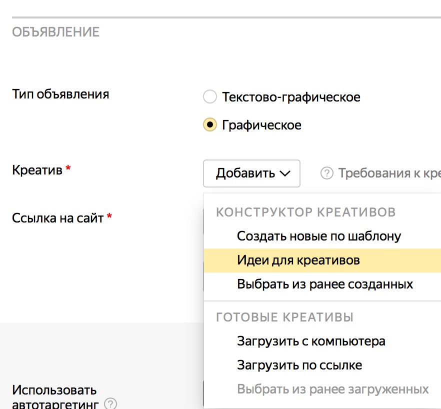Choose Создать новые по шаблону
Screen dimensions: 441x409
pyautogui.click(x=318, y=235)
